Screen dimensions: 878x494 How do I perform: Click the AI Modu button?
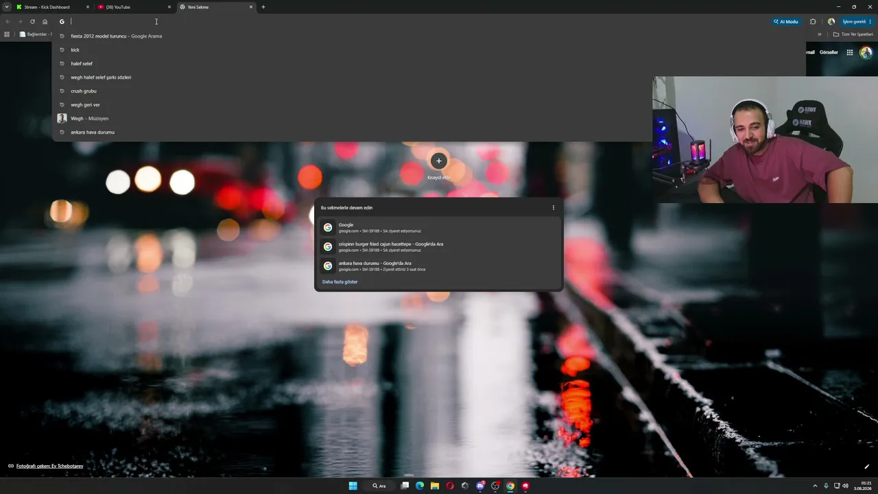tap(786, 21)
